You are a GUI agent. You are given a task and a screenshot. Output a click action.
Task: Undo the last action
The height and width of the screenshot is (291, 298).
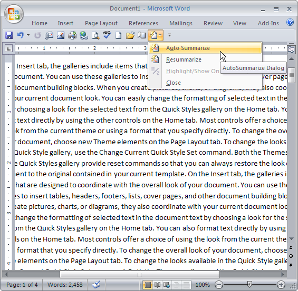click(x=21, y=35)
